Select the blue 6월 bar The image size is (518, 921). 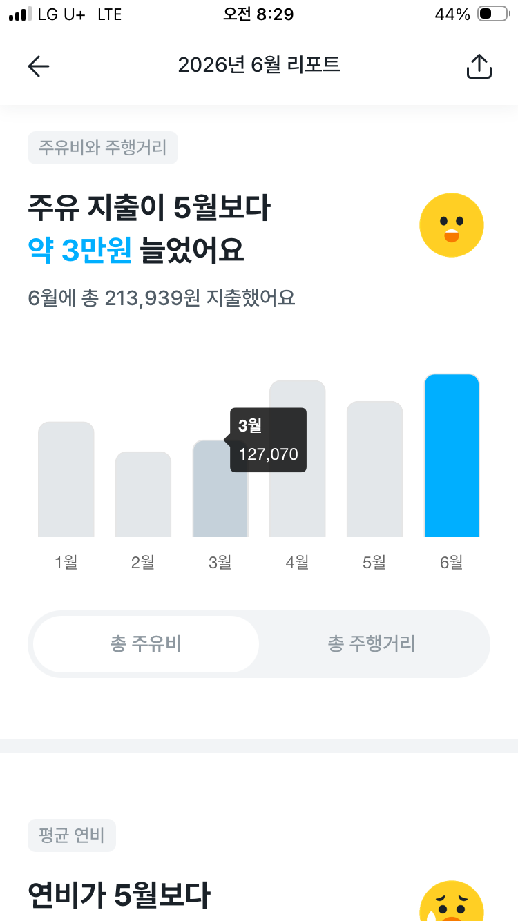452,456
